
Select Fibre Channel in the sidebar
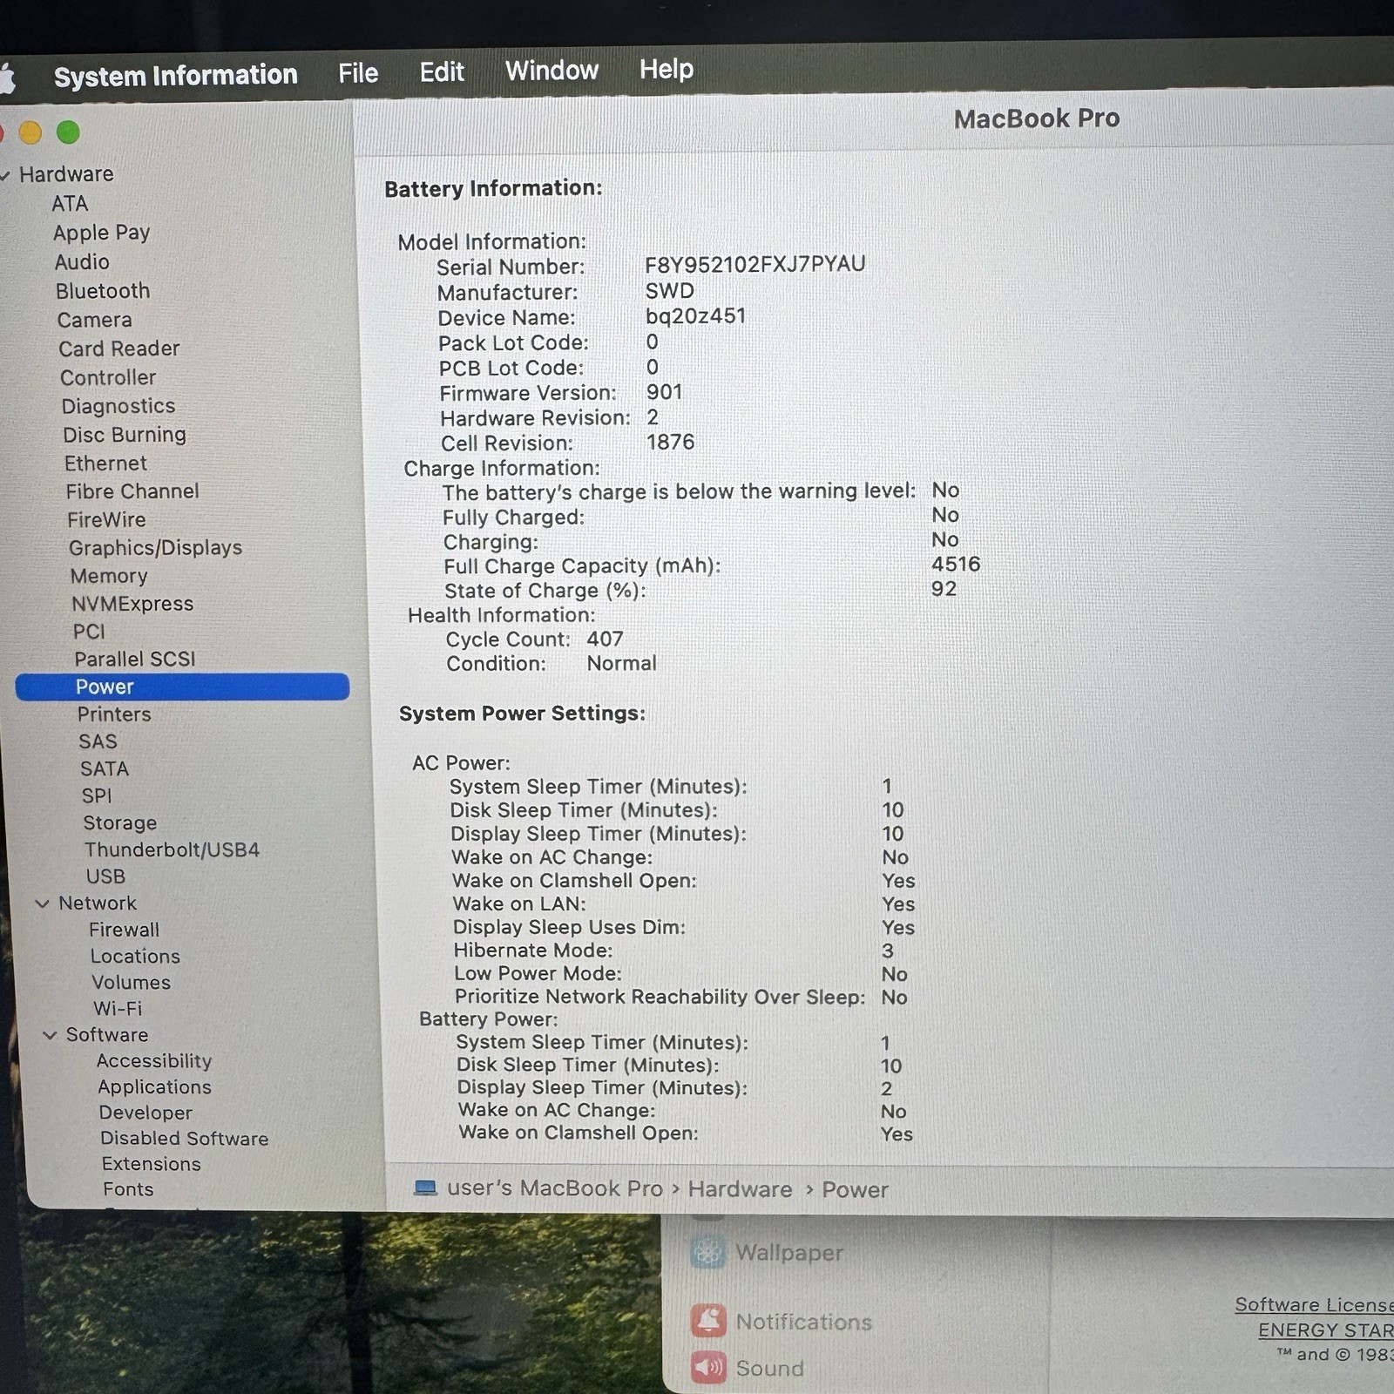coord(132,491)
